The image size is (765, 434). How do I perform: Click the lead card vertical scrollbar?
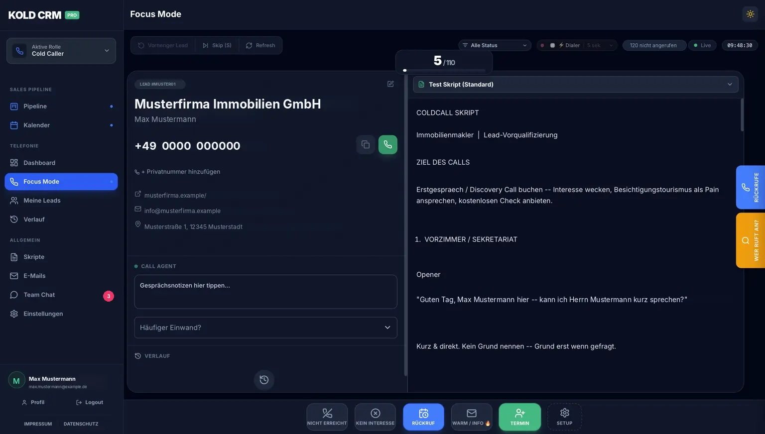coord(406,225)
